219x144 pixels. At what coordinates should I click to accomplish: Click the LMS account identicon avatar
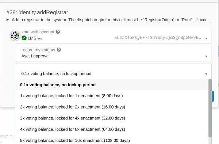15,36
